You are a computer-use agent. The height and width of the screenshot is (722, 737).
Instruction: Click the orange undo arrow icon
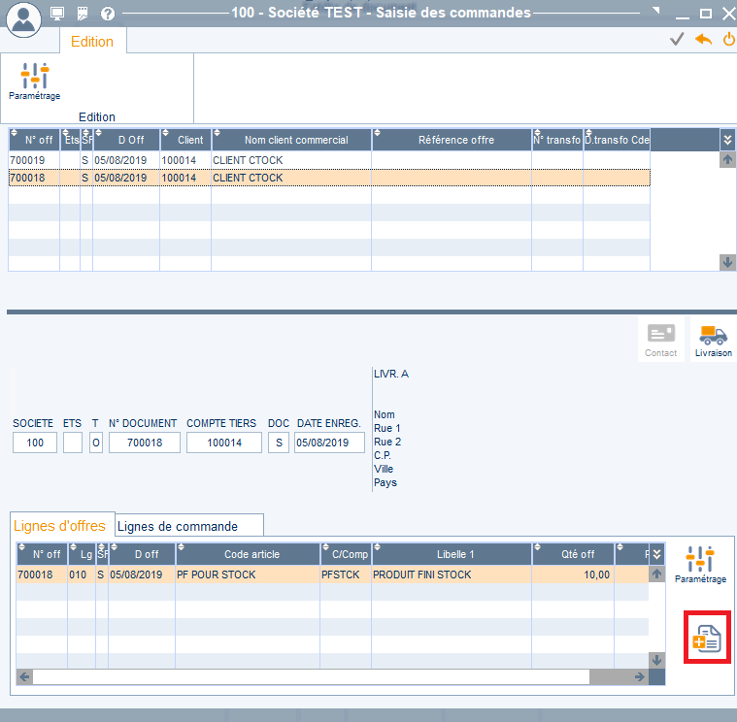tap(703, 40)
